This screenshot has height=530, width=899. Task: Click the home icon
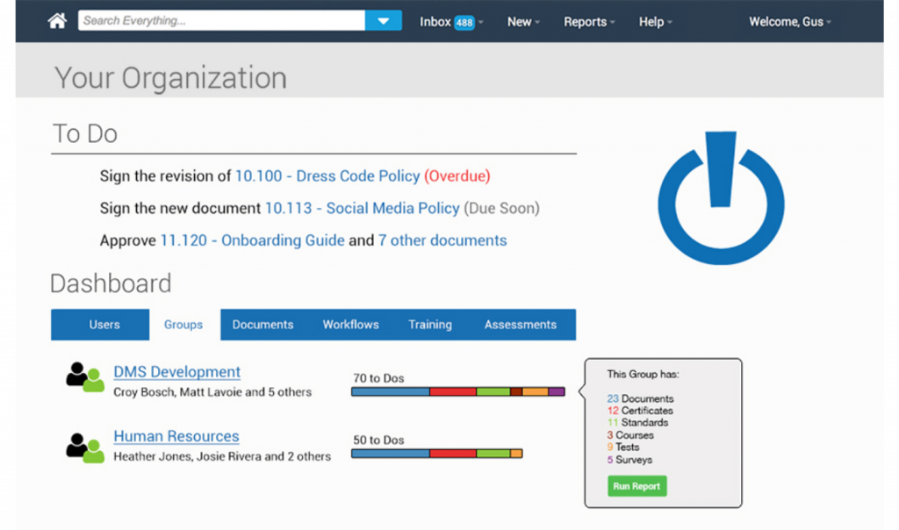coord(56,20)
